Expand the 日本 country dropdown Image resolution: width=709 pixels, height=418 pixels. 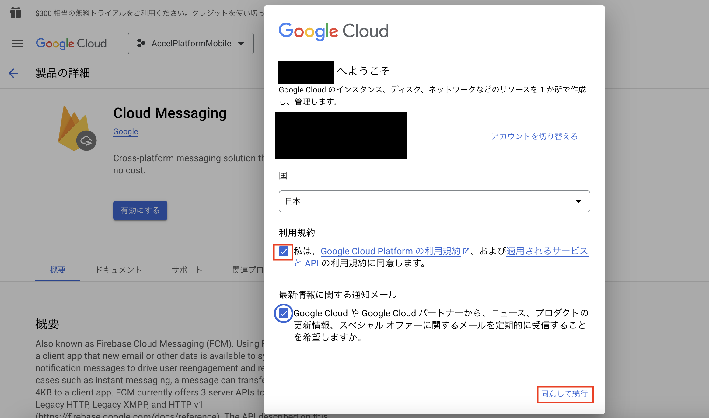coord(434,201)
